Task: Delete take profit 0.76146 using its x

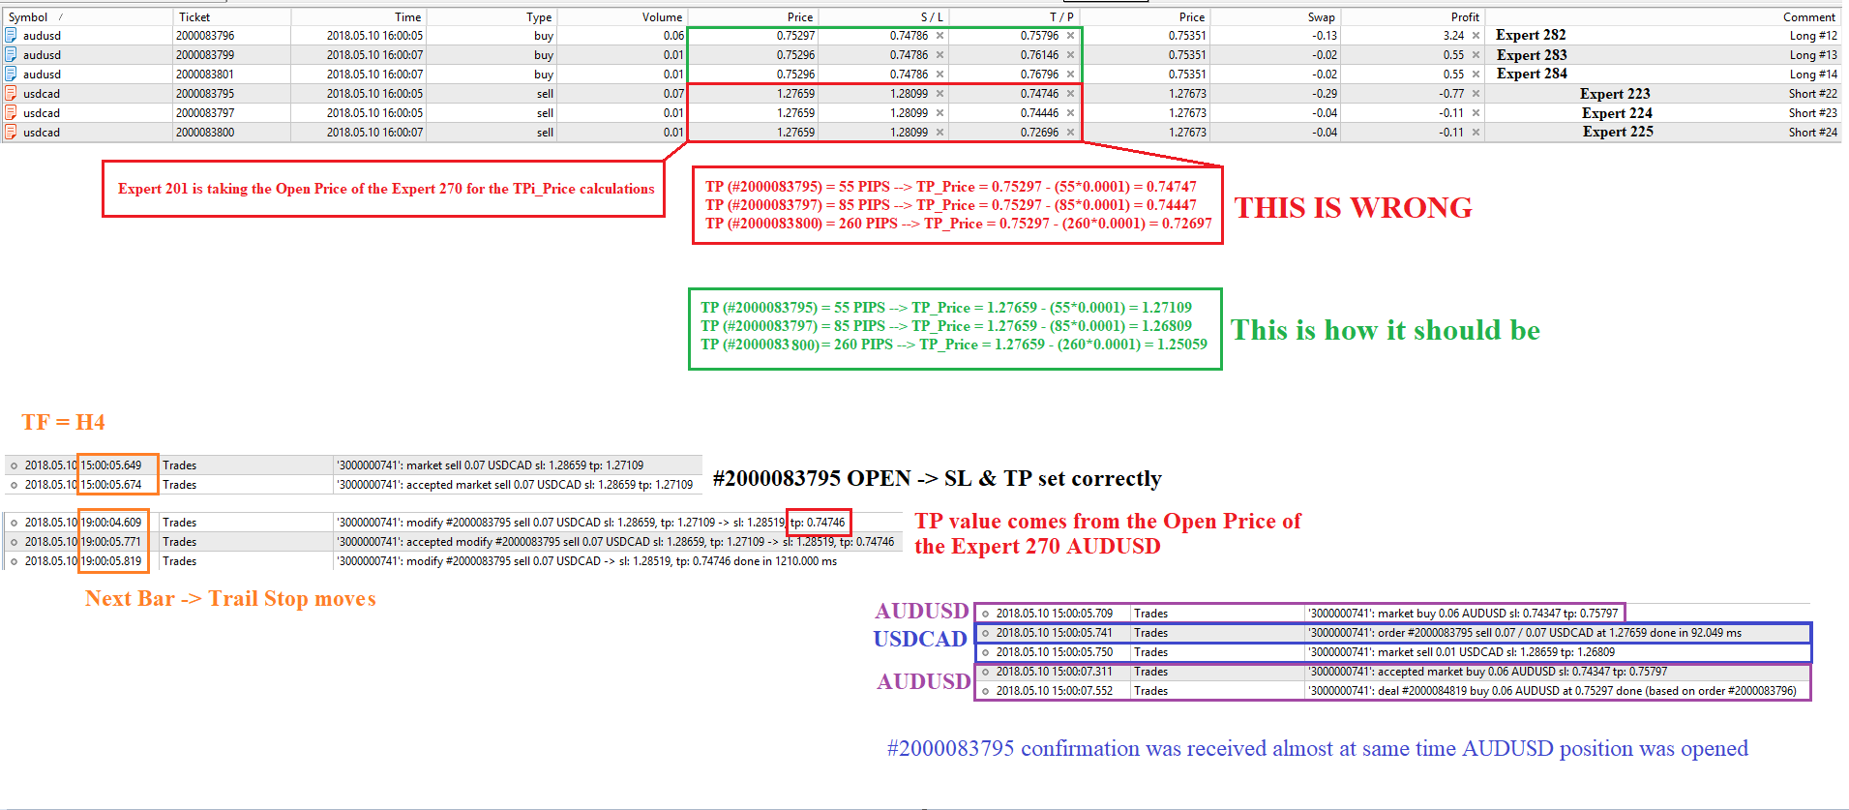Action: pos(1070,55)
